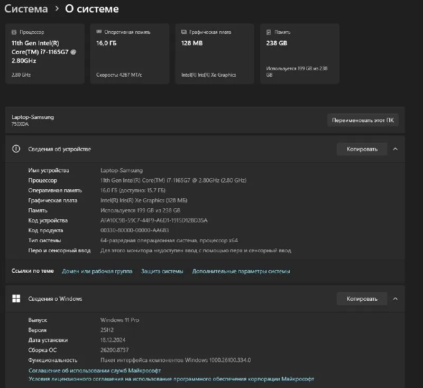Click the 750XDA model text
The width and height of the screenshot is (423, 388).
coord(20,124)
